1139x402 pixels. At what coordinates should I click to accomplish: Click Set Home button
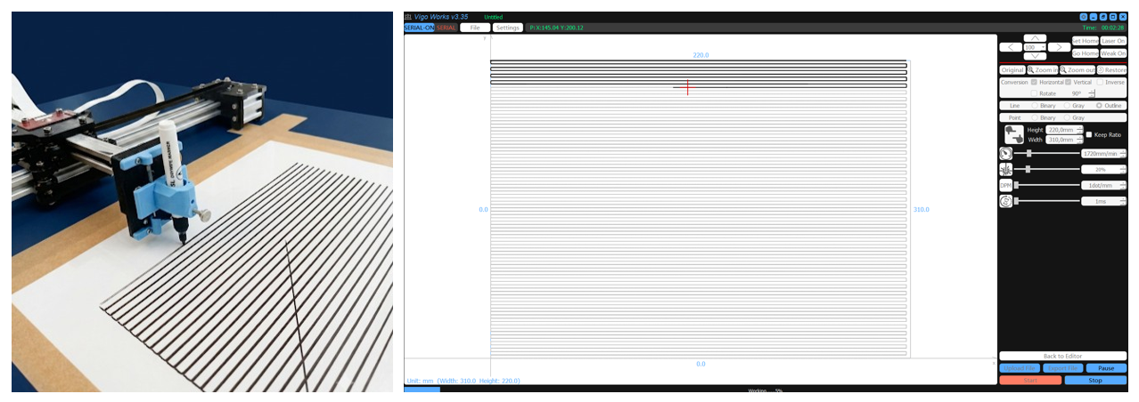pyautogui.click(x=1086, y=41)
